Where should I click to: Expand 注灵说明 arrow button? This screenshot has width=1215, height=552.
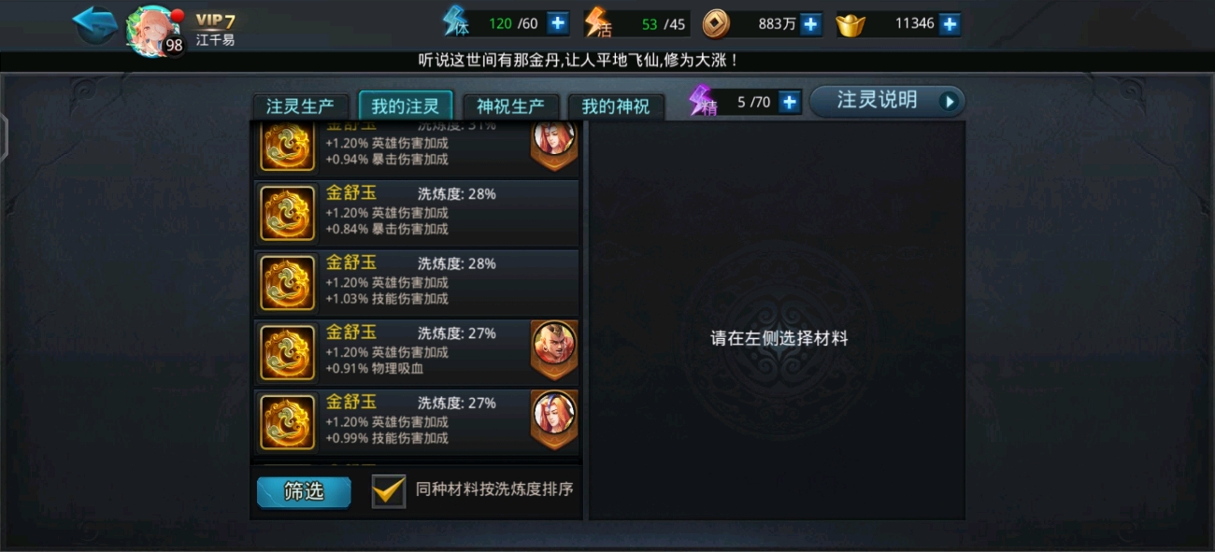point(950,101)
